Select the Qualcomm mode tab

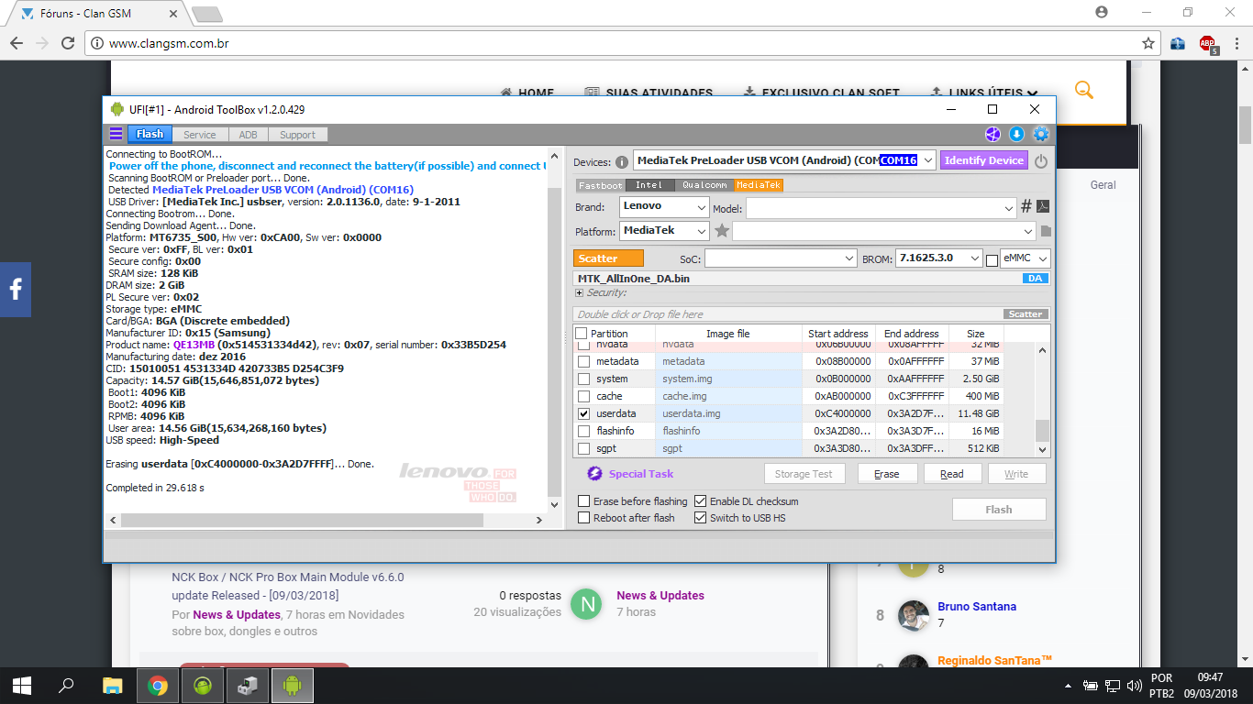click(x=704, y=185)
